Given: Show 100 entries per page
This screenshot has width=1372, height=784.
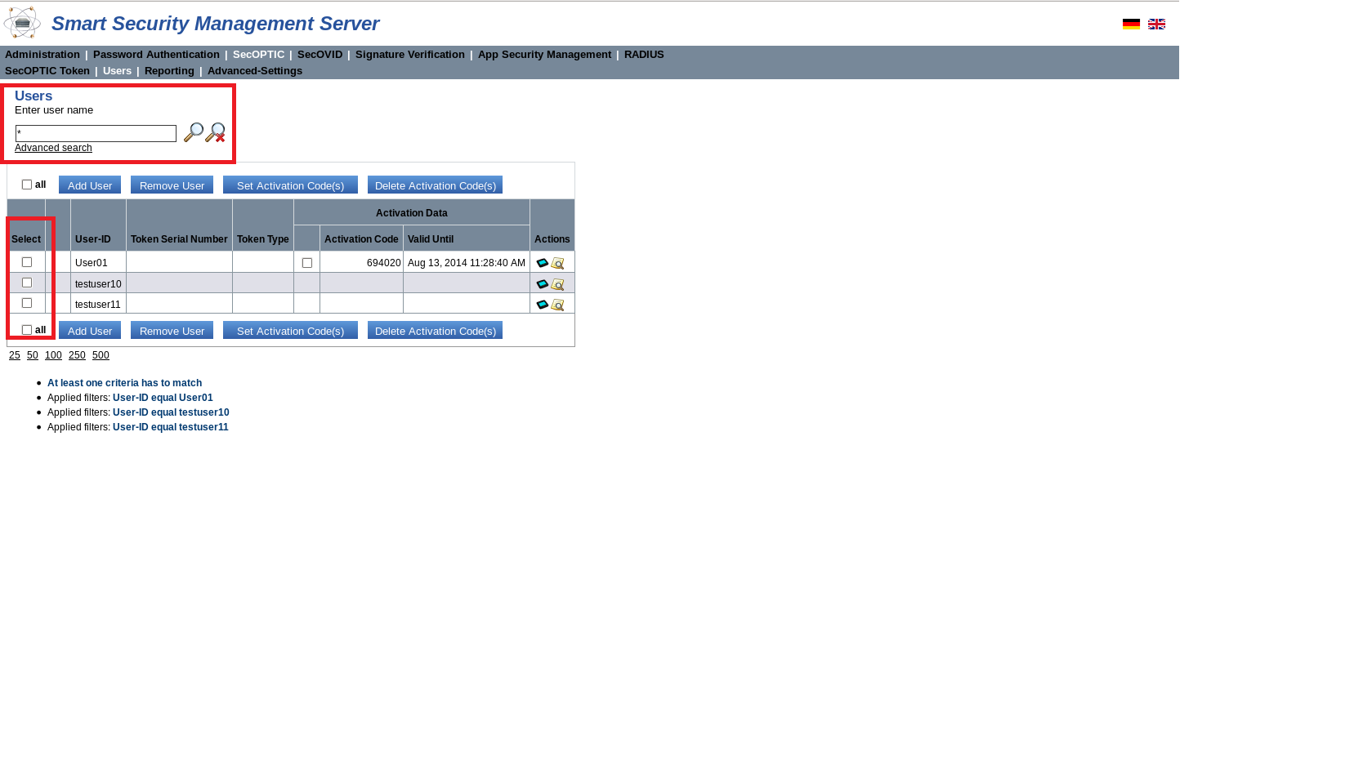Looking at the screenshot, I should (53, 355).
